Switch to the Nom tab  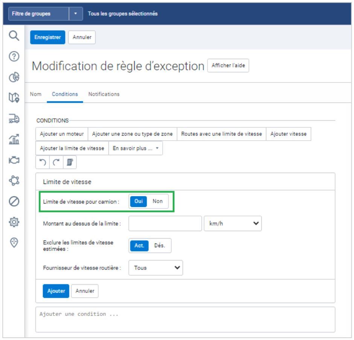point(35,94)
